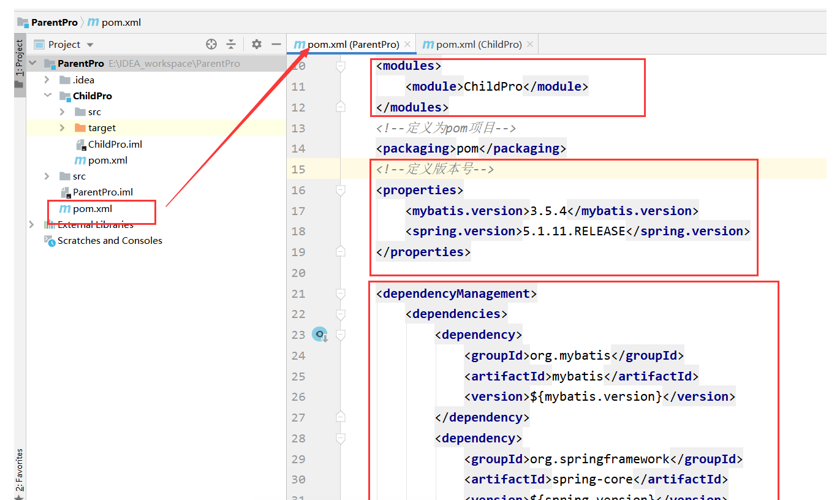Select ParentPro.iml in project tree

point(103,192)
